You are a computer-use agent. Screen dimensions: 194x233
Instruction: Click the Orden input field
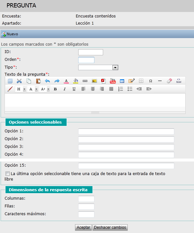[x=86, y=60]
